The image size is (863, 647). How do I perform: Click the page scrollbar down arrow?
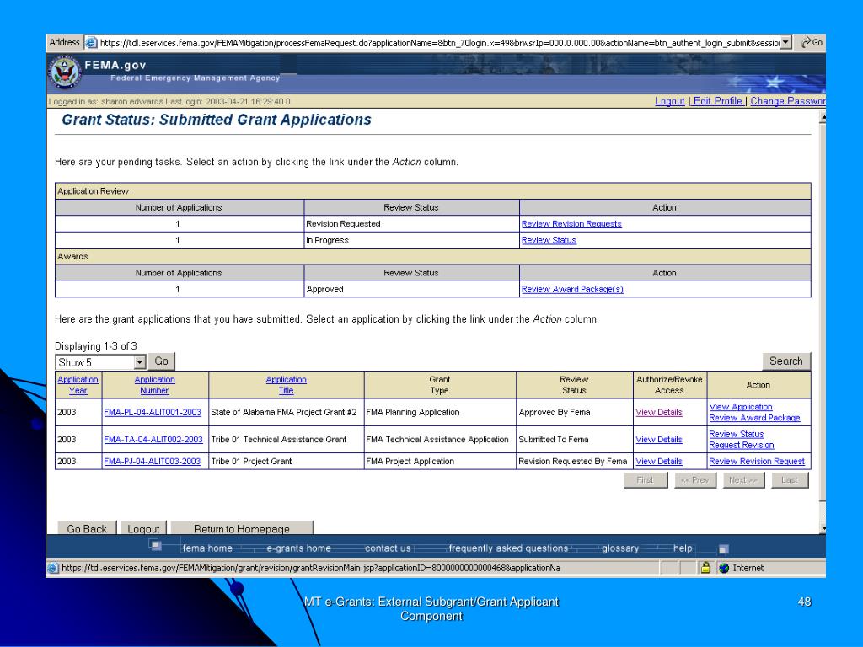pyautogui.click(x=823, y=528)
